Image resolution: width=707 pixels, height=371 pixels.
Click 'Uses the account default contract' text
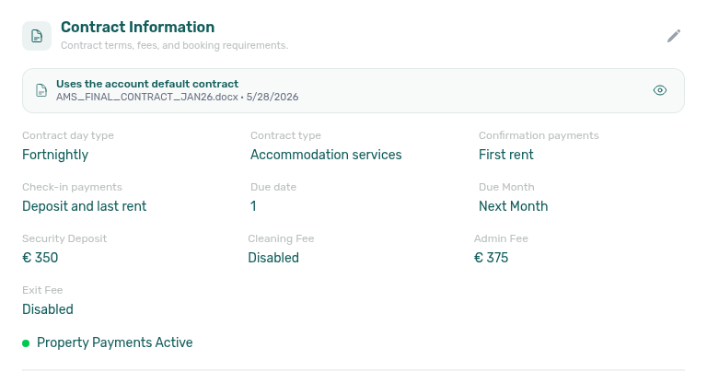pos(147,84)
